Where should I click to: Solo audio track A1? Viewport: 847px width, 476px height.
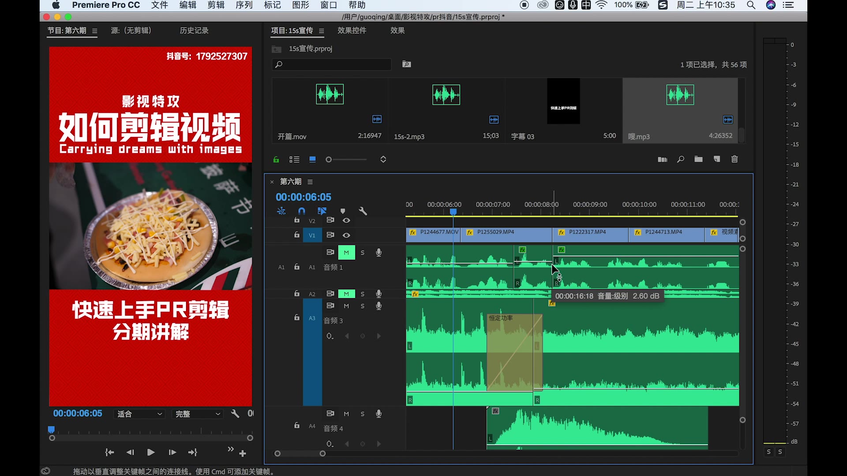click(363, 253)
